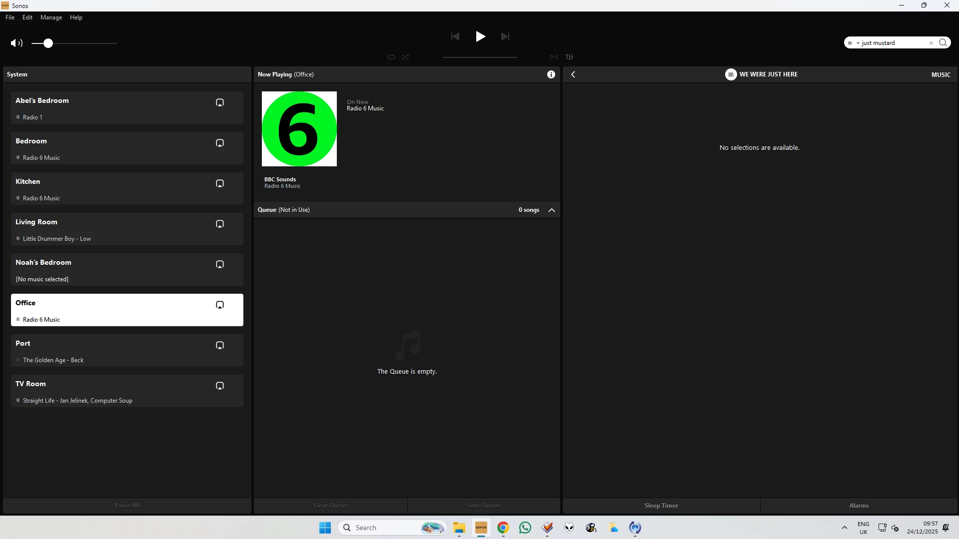Click the Office room group icon
This screenshot has width=959, height=539.
point(220,305)
